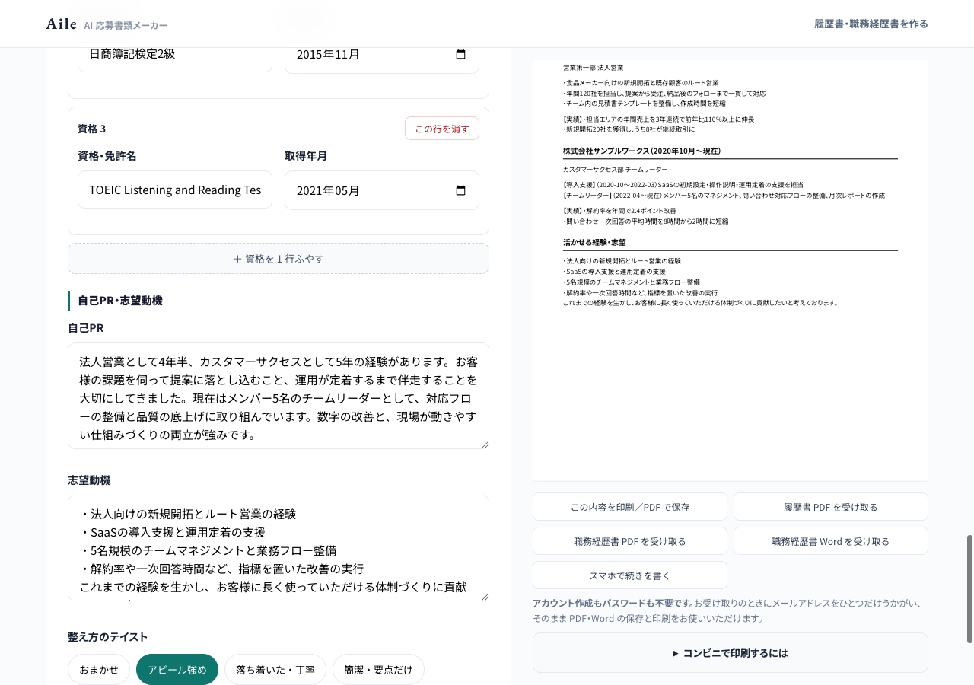
Task: Click アカウント作成もパスワードも不要です notice text
Action: pos(613,603)
